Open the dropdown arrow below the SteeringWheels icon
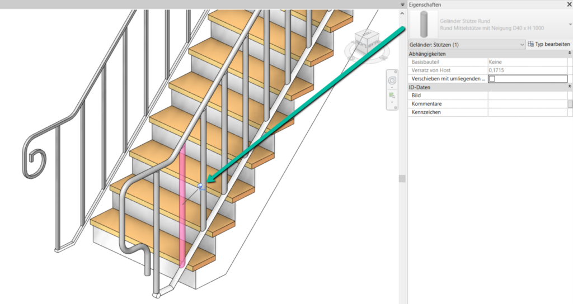 392,89
